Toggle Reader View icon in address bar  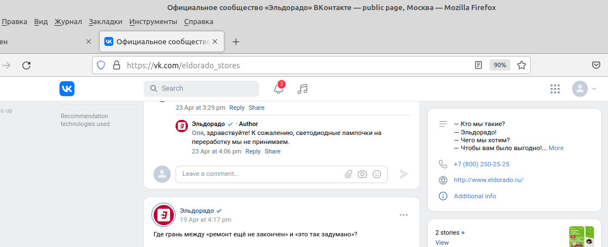coord(479,65)
